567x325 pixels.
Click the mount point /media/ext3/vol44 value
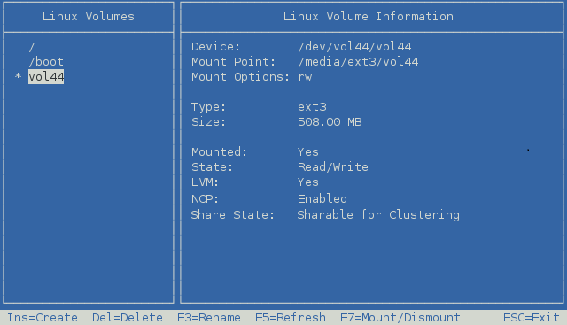358,62
